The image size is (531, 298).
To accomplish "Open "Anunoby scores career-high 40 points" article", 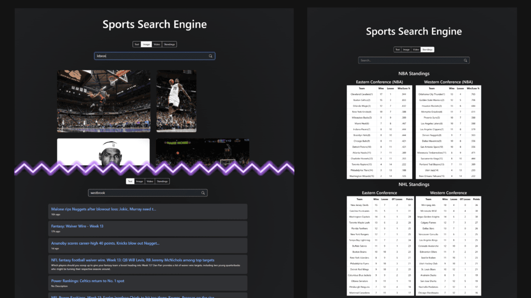I will point(105,243).
